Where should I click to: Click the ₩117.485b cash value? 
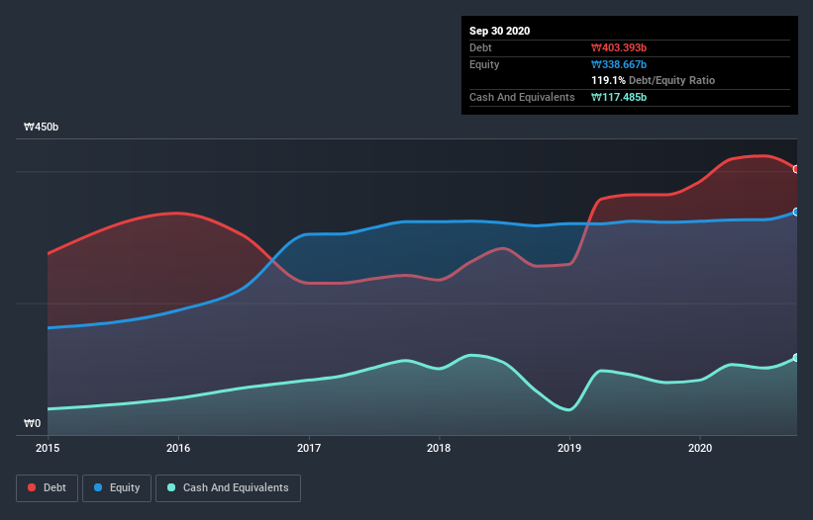tap(619, 97)
